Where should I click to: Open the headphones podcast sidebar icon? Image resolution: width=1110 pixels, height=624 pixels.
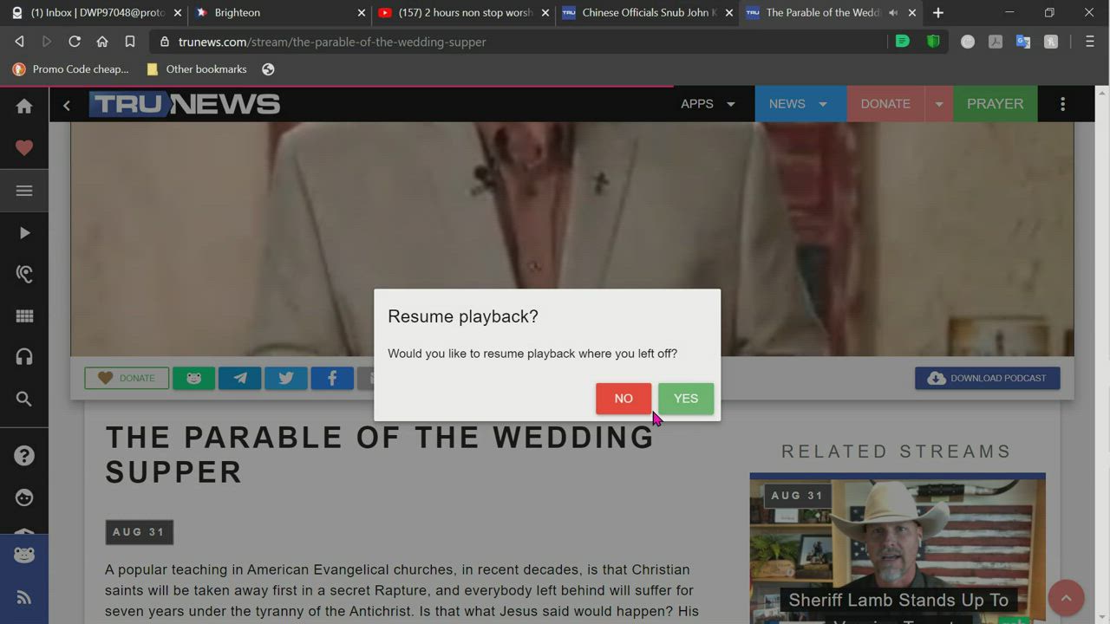24,357
